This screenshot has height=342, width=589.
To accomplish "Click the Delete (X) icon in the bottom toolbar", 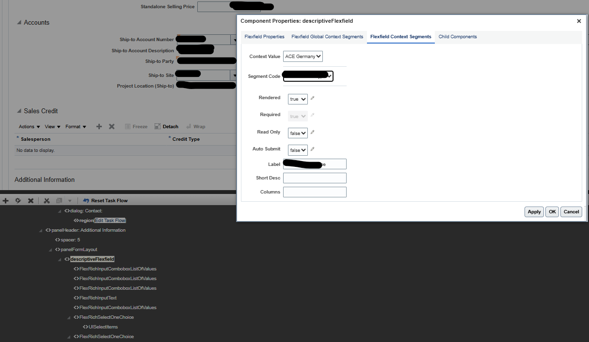I will (31, 200).
